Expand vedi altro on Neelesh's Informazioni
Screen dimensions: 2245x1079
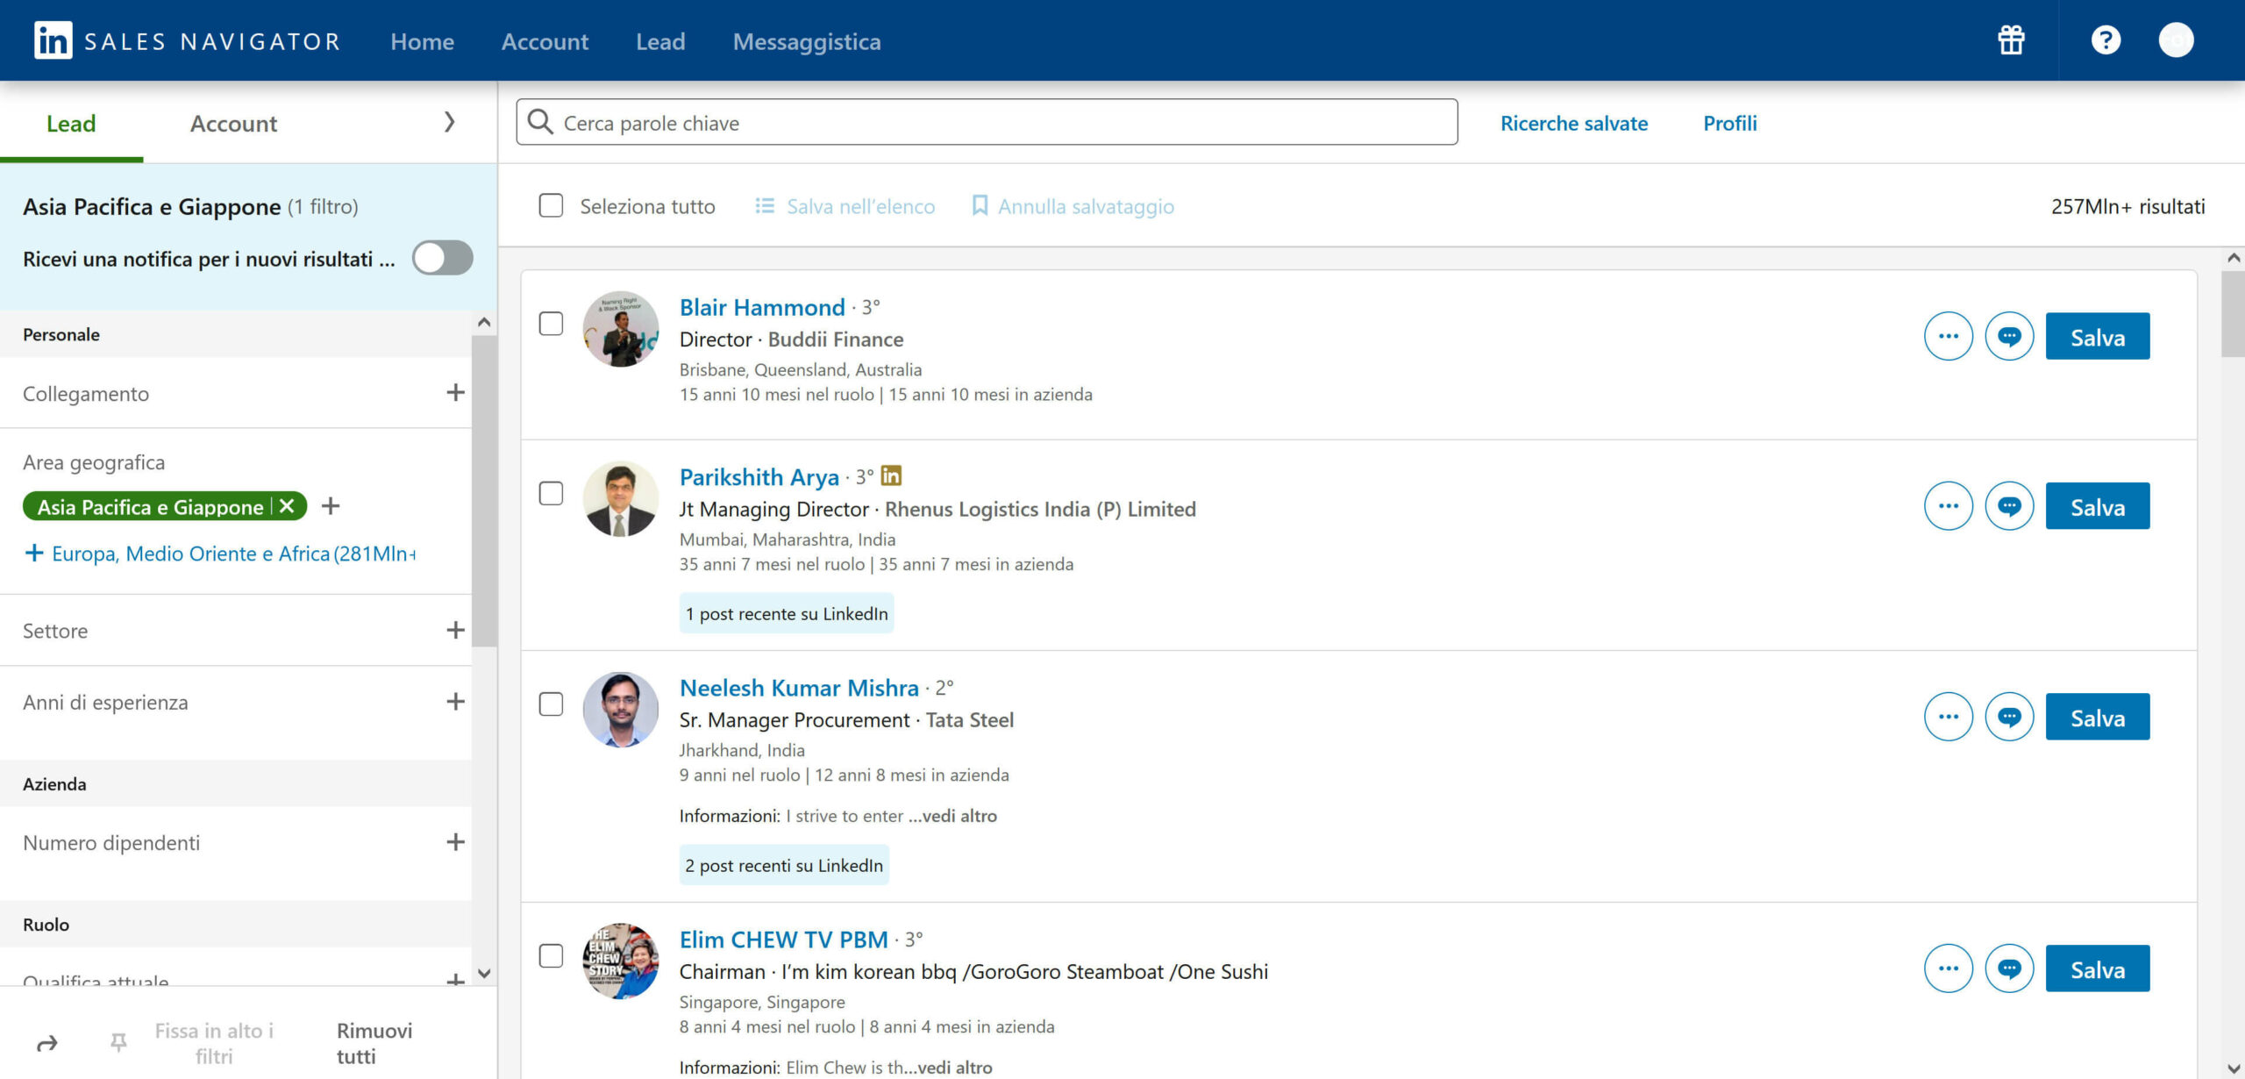click(x=953, y=816)
